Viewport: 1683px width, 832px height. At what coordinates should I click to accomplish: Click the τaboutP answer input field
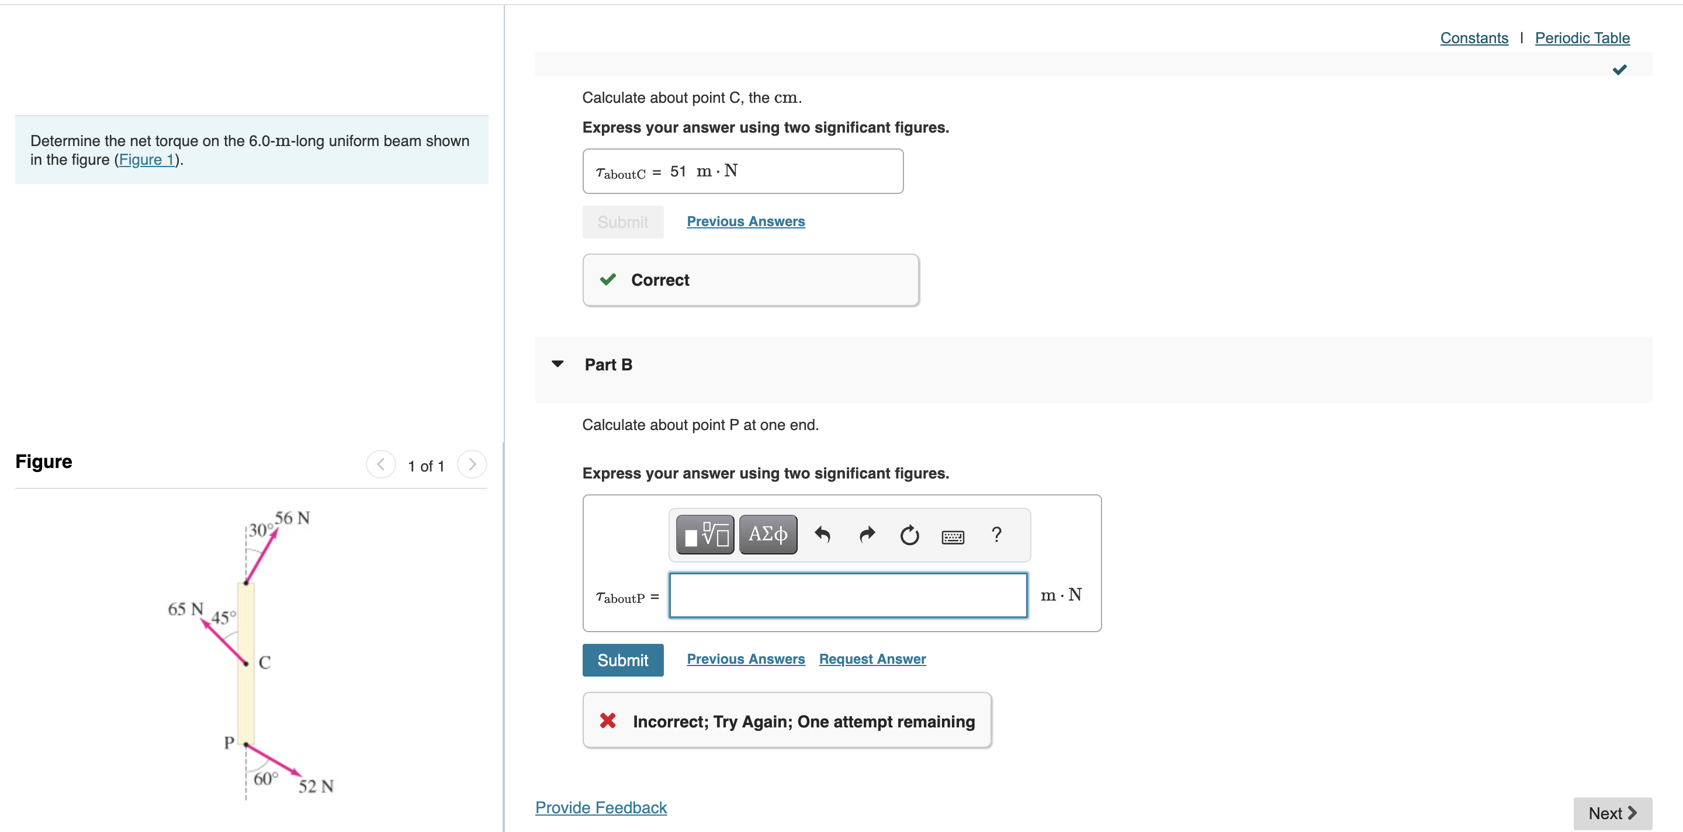pos(847,595)
